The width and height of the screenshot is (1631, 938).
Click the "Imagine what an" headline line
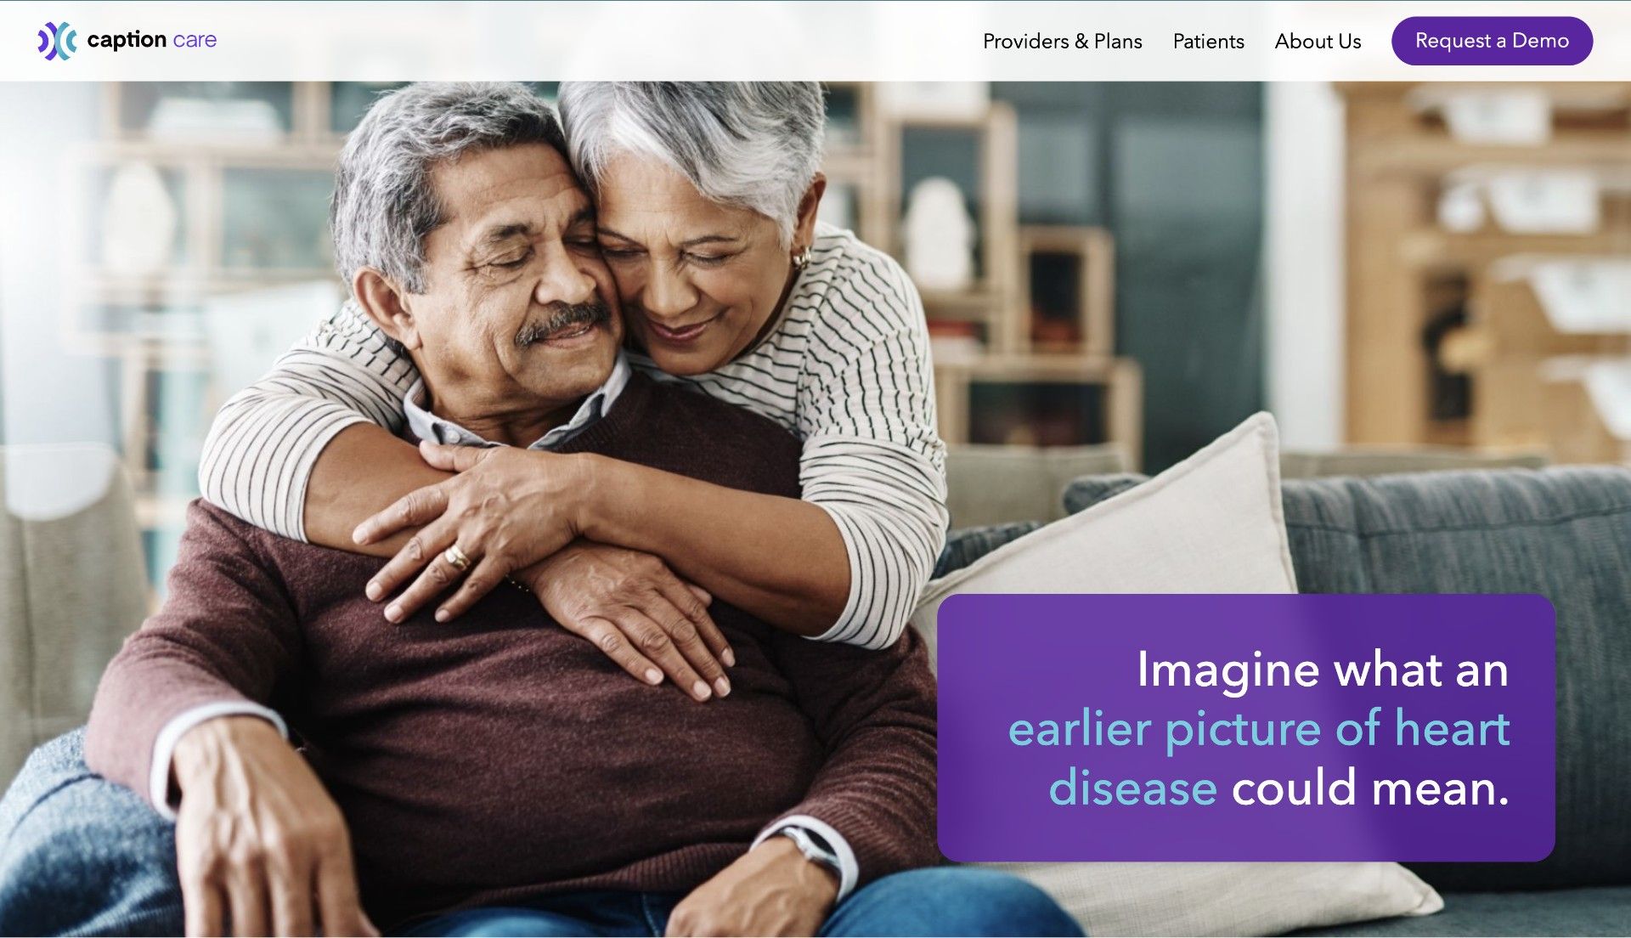coord(1323,670)
